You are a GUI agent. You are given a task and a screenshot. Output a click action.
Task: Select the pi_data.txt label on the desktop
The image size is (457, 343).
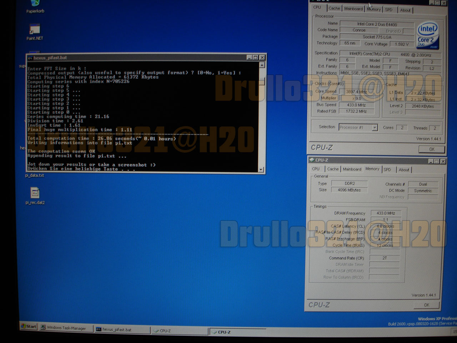tap(35, 175)
